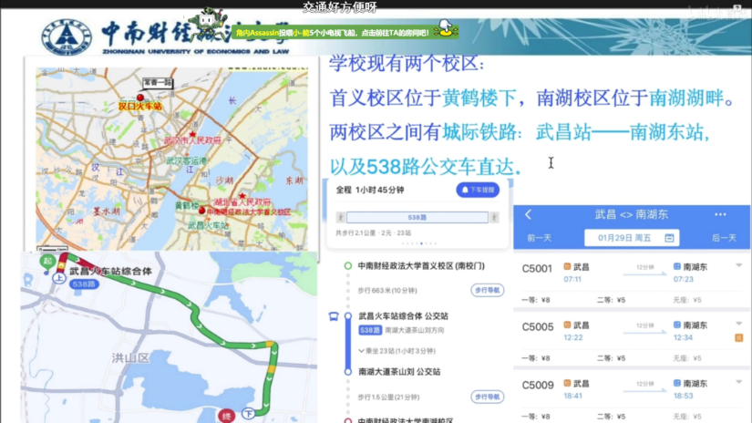
Task: Click the green gift notification banner
Action: pyautogui.click(x=345, y=32)
